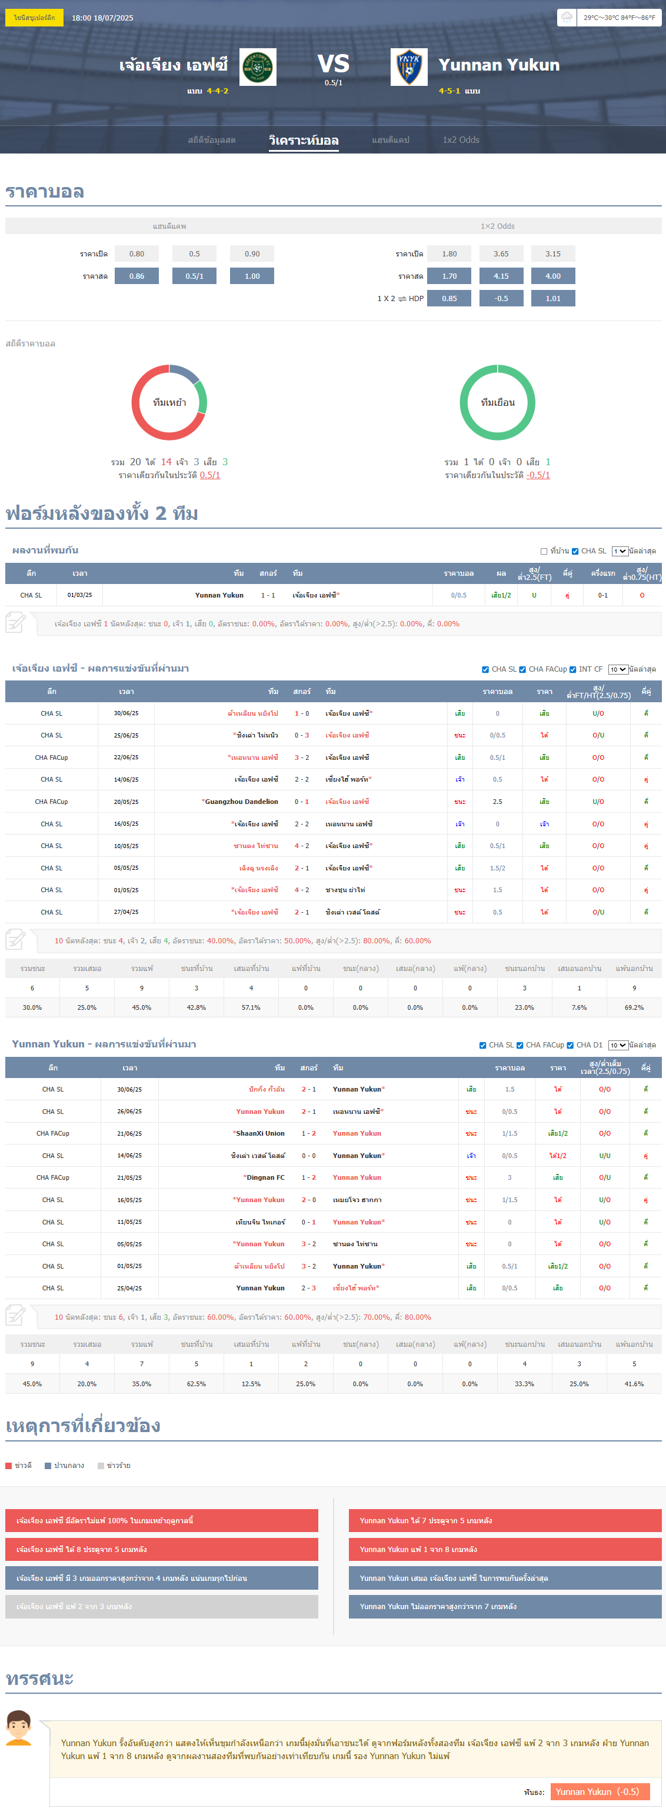Open the แฮนดิแคป tab in the header

(391, 140)
